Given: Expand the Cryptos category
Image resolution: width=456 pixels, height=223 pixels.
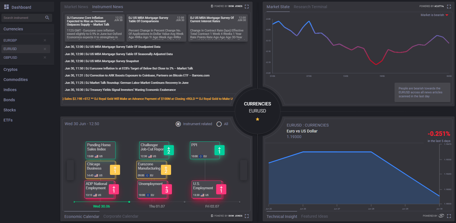Looking at the screenshot, I should pos(10,69).
